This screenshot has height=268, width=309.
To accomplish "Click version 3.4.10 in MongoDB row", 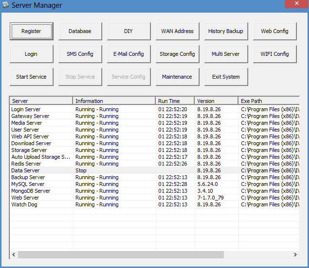I will coord(205,191).
